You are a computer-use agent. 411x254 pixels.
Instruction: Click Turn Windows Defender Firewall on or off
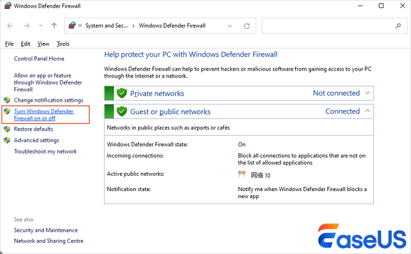coord(44,115)
